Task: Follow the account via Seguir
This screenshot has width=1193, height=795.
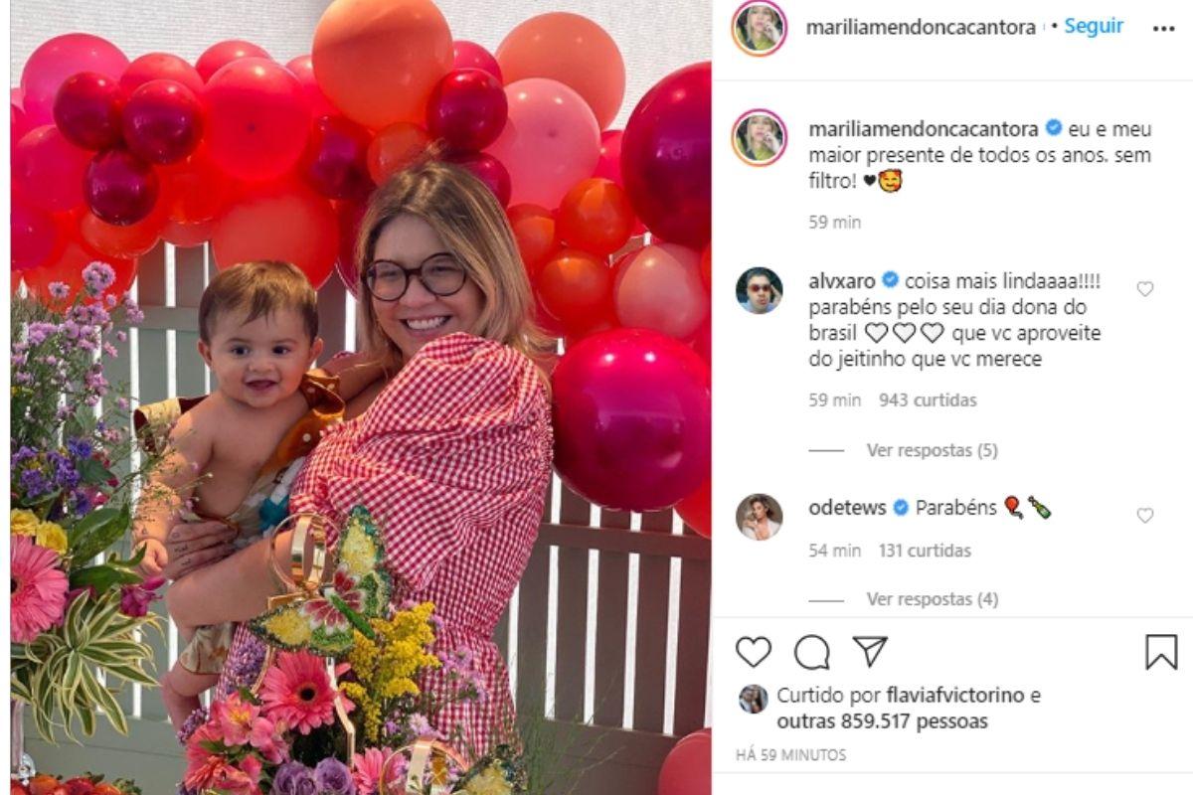Action: (1094, 27)
